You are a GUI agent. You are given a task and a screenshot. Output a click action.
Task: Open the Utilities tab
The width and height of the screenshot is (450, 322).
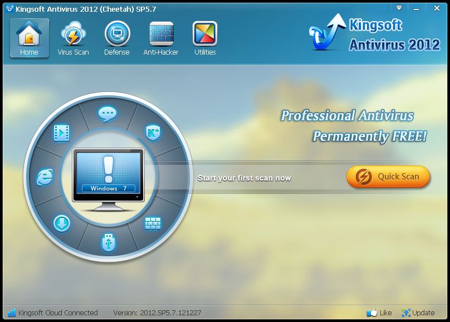point(205,38)
